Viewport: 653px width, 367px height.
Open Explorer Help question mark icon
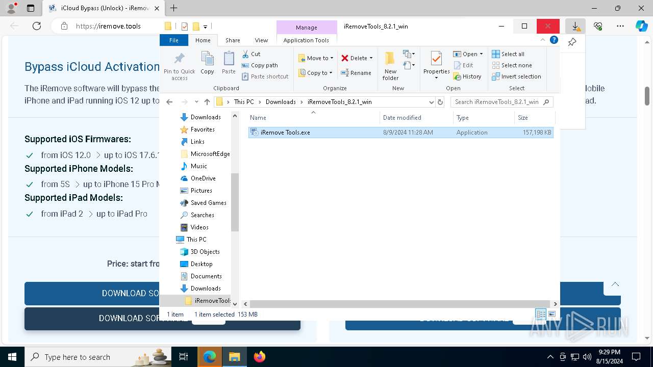554,40
